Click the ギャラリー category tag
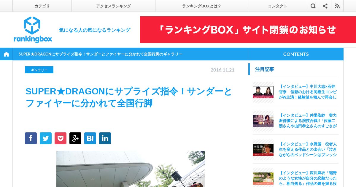The width and height of the screenshot is (356, 187). 39,70
